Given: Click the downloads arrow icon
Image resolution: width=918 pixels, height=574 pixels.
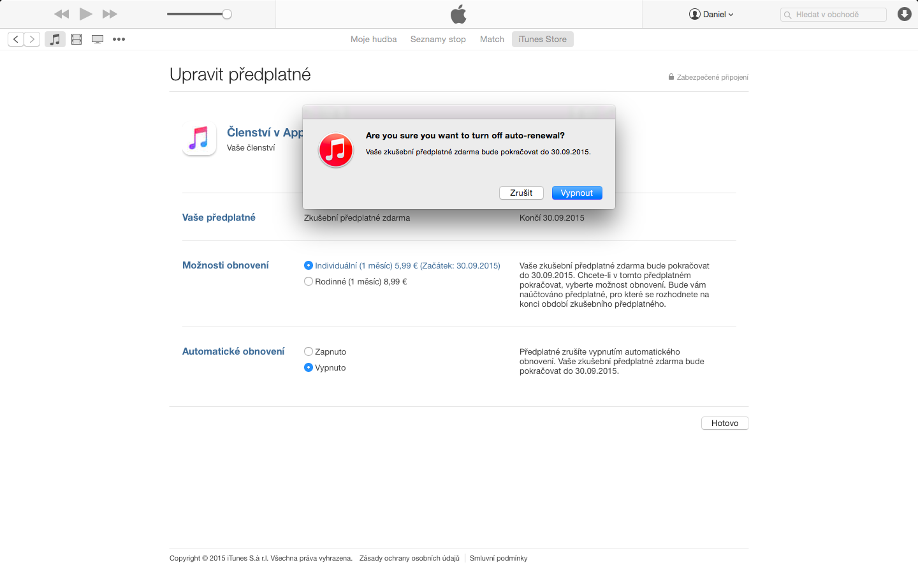Looking at the screenshot, I should 904,14.
